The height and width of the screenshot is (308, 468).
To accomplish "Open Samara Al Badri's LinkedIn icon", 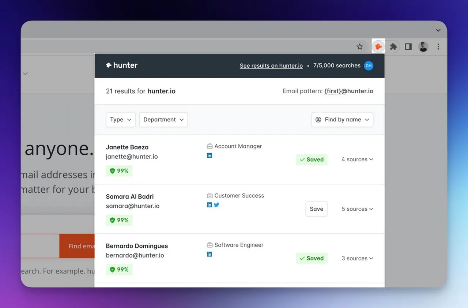I will point(210,205).
